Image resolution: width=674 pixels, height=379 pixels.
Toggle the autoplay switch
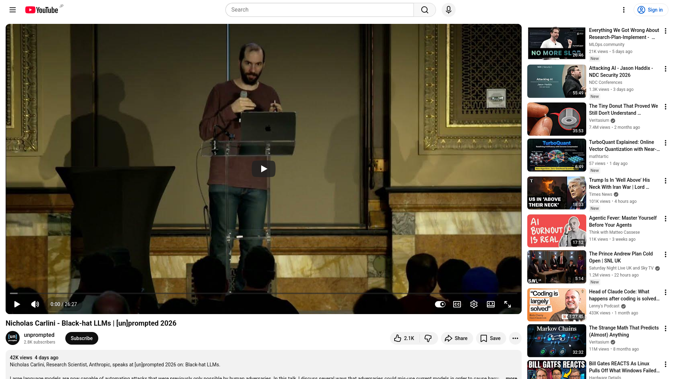[x=440, y=304]
